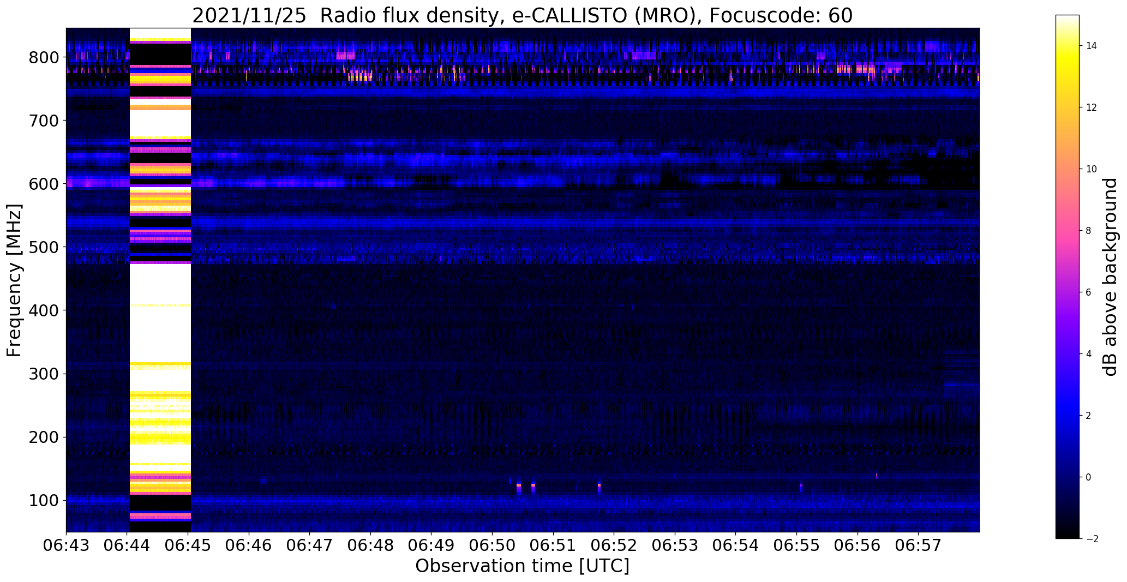Click the colorbar tick value 14
Image resolution: width=1127 pixels, height=582 pixels.
(1092, 46)
